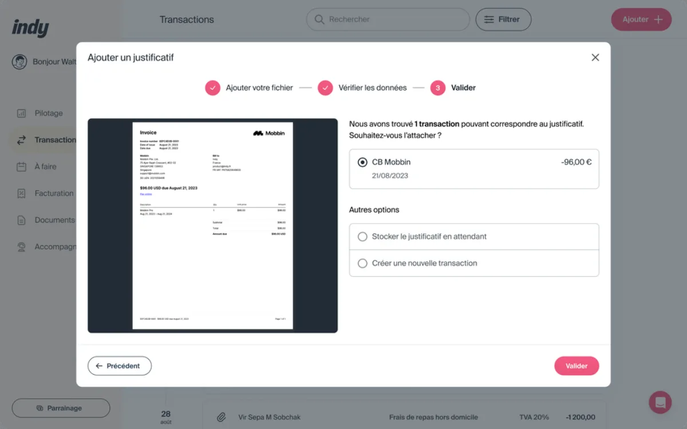687x429 pixels.
Task: Click step 'Vérifier les données' checkmark
Action: [x=325, y=88]
